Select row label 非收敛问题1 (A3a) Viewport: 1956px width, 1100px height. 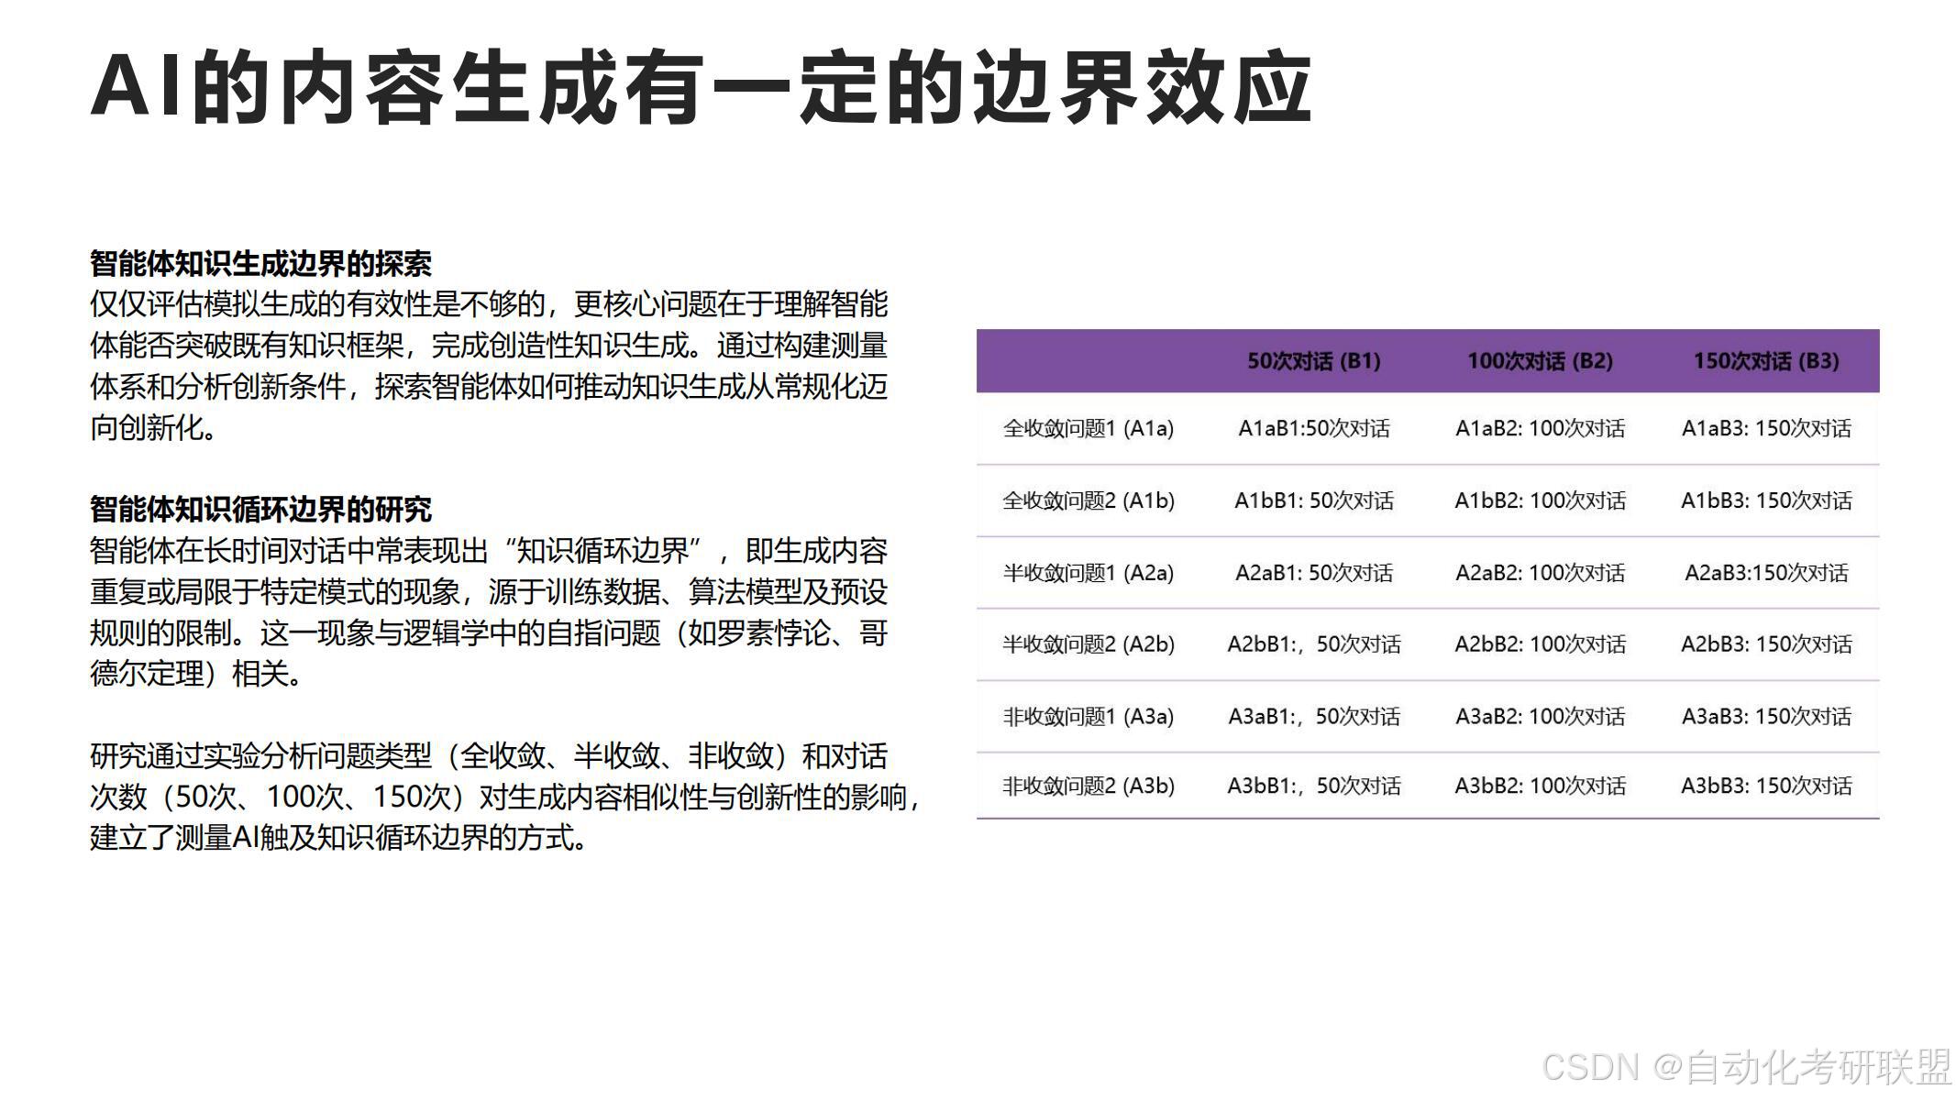(1089, 717)
